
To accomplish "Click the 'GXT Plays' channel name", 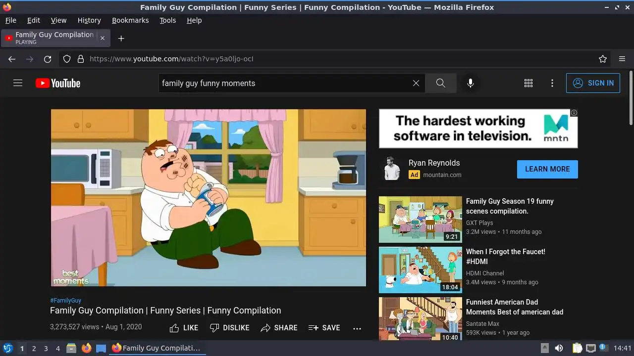I will (479, 223).
